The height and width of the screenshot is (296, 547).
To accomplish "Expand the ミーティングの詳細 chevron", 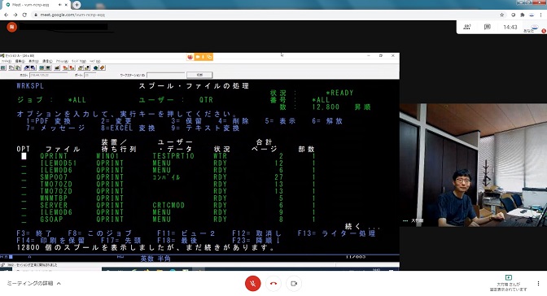I will tap(59, 284).
